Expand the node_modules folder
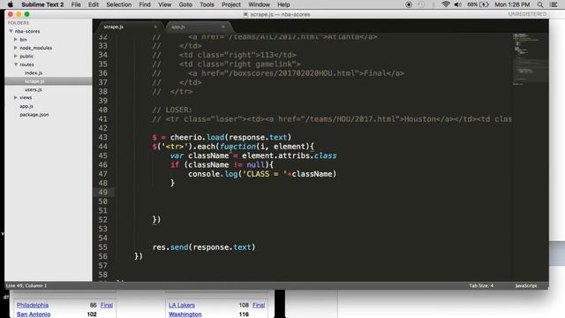The image size is (565, 318). (16, 48)
